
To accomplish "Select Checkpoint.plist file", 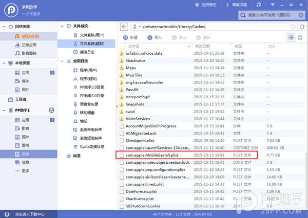I will pyautogui.click(x=210, y=141).
